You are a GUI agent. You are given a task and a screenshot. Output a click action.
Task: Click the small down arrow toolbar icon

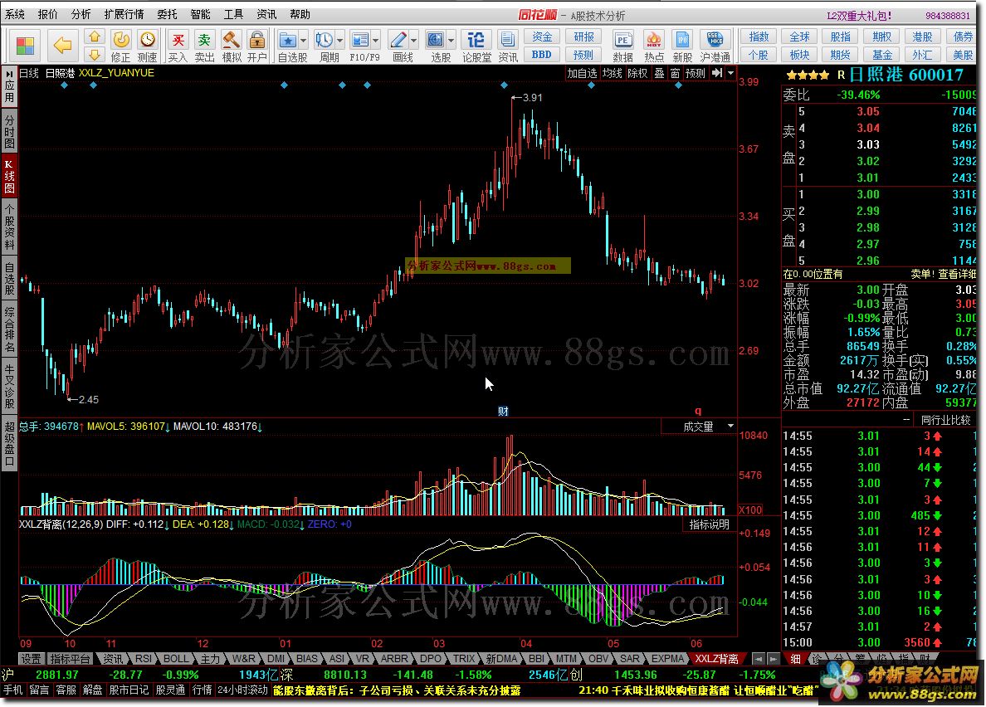[x=95, y=55]
